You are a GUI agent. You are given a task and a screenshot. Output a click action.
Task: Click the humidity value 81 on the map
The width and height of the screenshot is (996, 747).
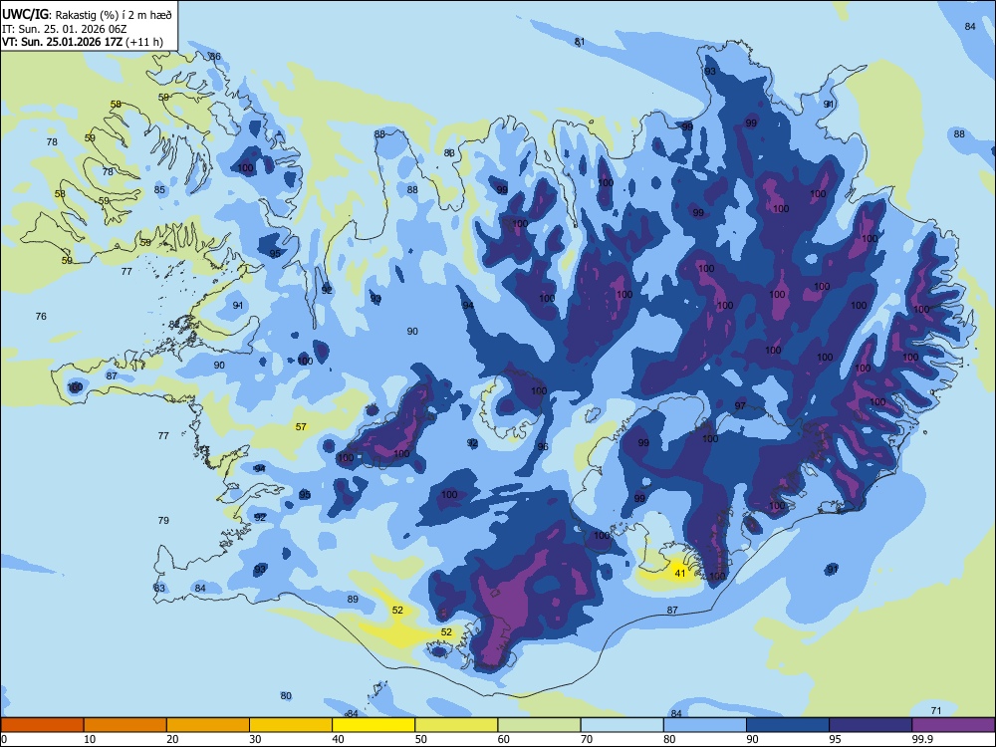pos(580,41)
